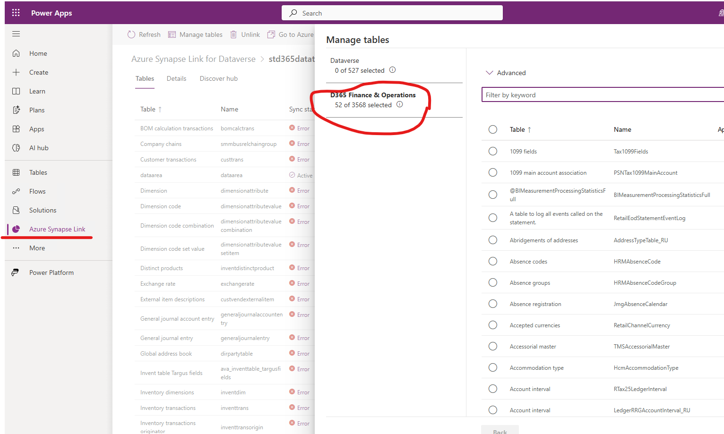The image size is (724, 434).
Task: Switch to the Tables tab
Action: pyautogui.click(x=145, y=78)
